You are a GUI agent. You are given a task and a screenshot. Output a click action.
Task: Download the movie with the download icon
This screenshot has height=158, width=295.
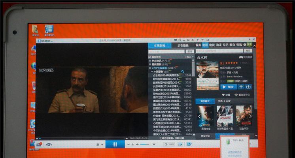(x=248, y=87)
